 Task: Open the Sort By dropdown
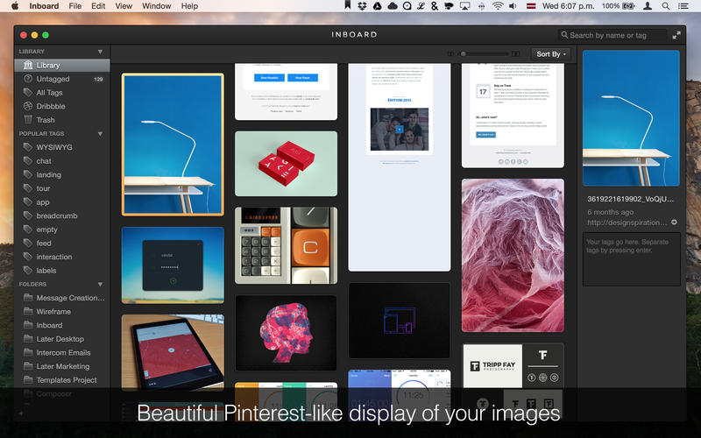[551, 54]
